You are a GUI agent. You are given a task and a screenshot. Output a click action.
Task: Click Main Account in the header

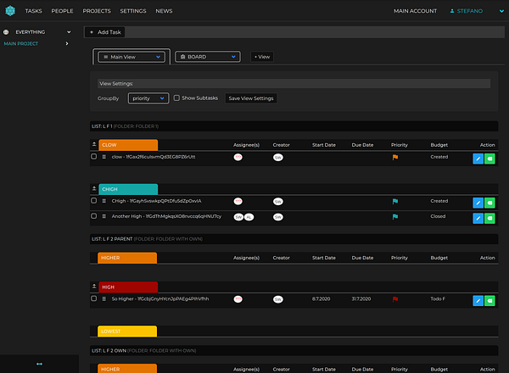point(415,11)
